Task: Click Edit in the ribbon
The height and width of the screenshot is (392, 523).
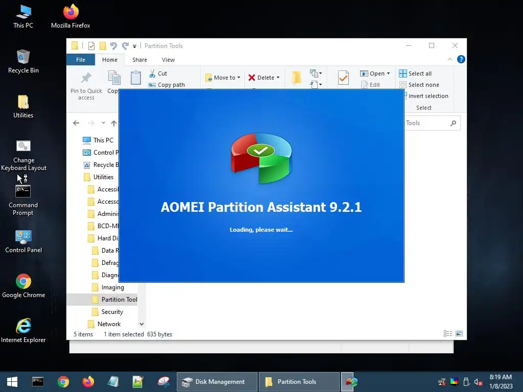Action: (370, 85)
